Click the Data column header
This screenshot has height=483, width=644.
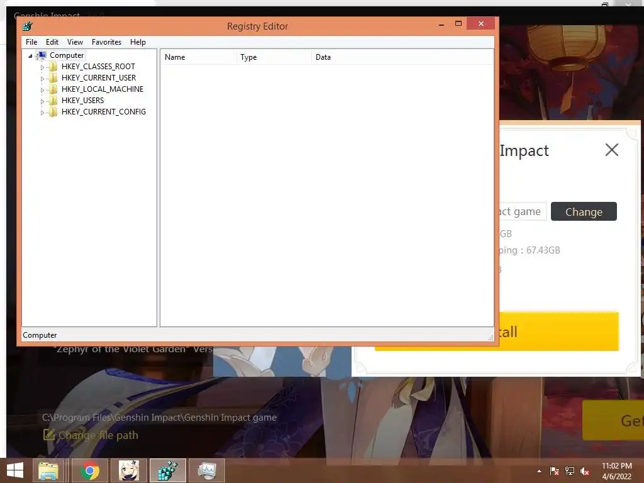402,57
